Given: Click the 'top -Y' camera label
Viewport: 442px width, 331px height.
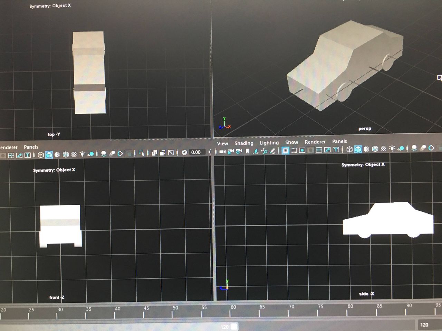Looking at the screenshot, I should point(54,134).
